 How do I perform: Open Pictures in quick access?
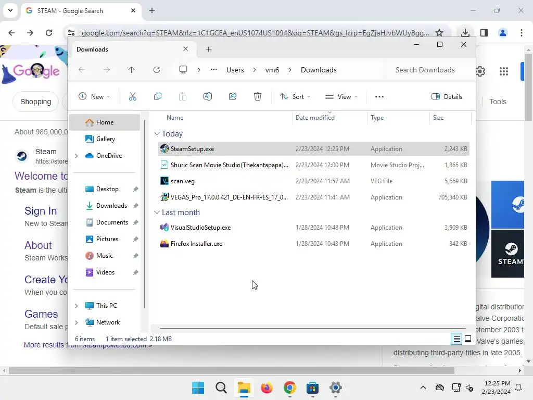click(x=104, y=239)
